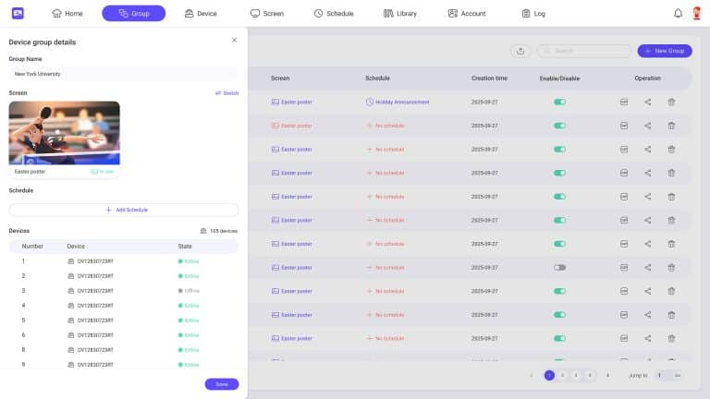710x399 pixels.
Task: Open the user avatar profile
Action: click(697, 14)
